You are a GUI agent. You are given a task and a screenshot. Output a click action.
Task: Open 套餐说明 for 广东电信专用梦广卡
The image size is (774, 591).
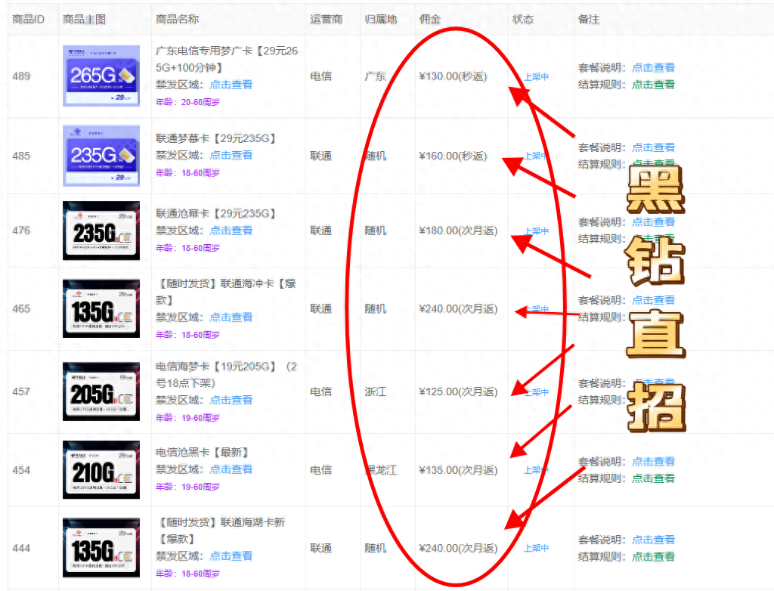pyautogui.click(x=653, y=67)
